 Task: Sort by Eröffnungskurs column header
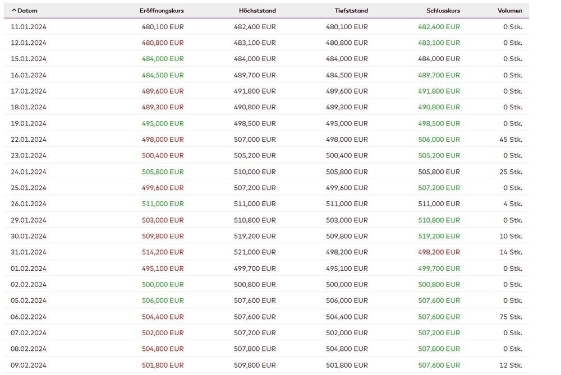pos(162,11)
